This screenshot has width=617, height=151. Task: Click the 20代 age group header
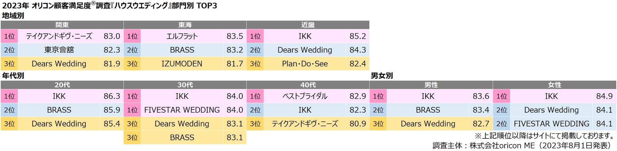pyautogui.click(x=62, y=85)
